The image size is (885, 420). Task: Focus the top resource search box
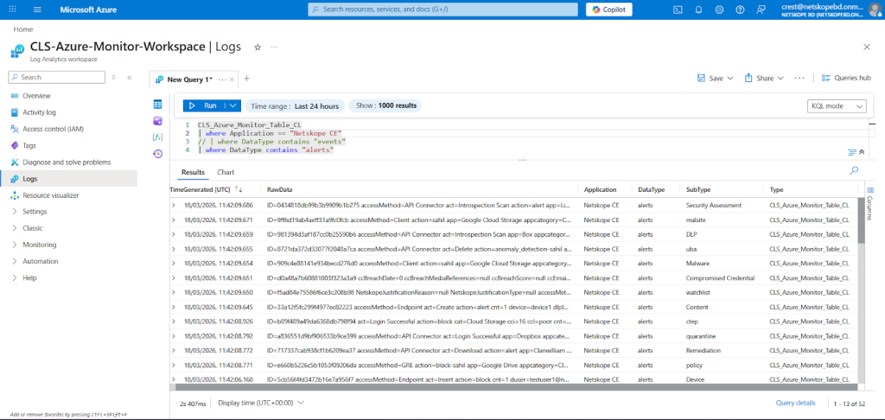click(443, 10)
